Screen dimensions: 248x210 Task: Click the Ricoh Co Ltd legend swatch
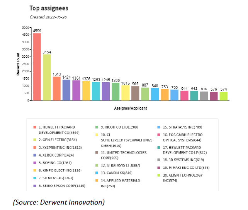click(x=97, y=127)
